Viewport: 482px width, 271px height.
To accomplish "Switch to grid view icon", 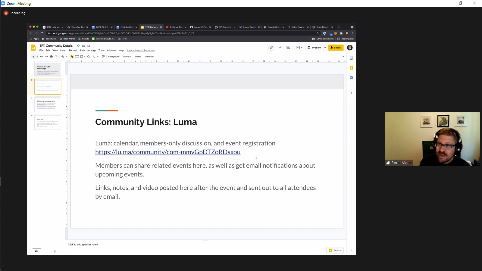I will 55,251.
